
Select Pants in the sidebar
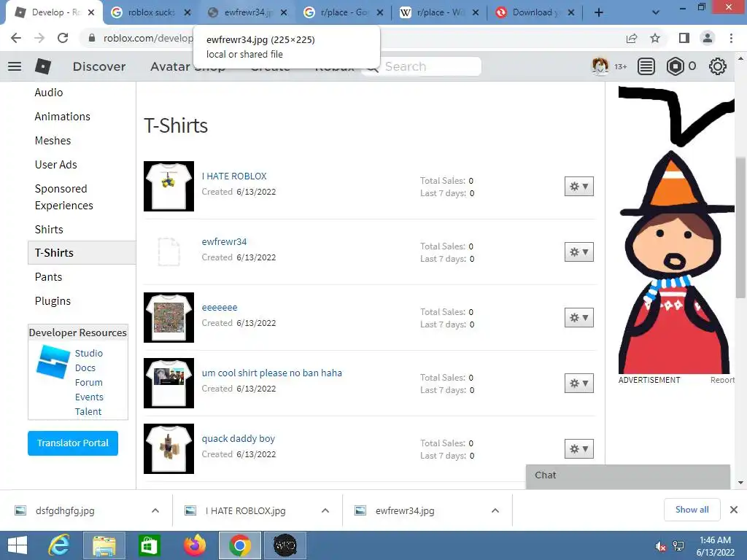coord(48,277)
